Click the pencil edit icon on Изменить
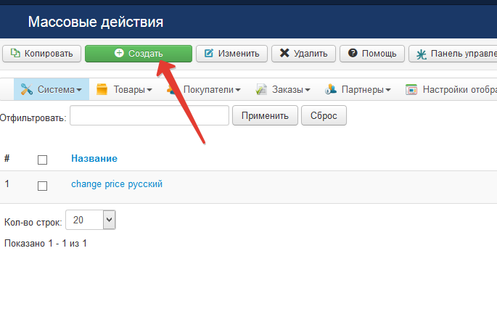Image resolution: width=497 pixels, height=330 pixels. click(208, 53)
